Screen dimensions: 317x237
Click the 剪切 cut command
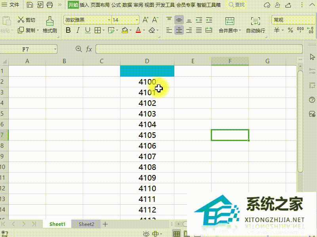pyautogui.click(x=27, y=20)
